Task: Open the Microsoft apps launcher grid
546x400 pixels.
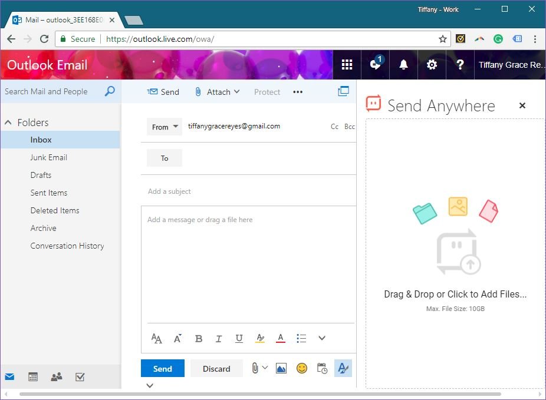Action: point(347,65)
